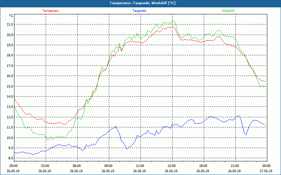
Task: Click the 12,0 y-axis value
Action: click(x=10, y=117)
